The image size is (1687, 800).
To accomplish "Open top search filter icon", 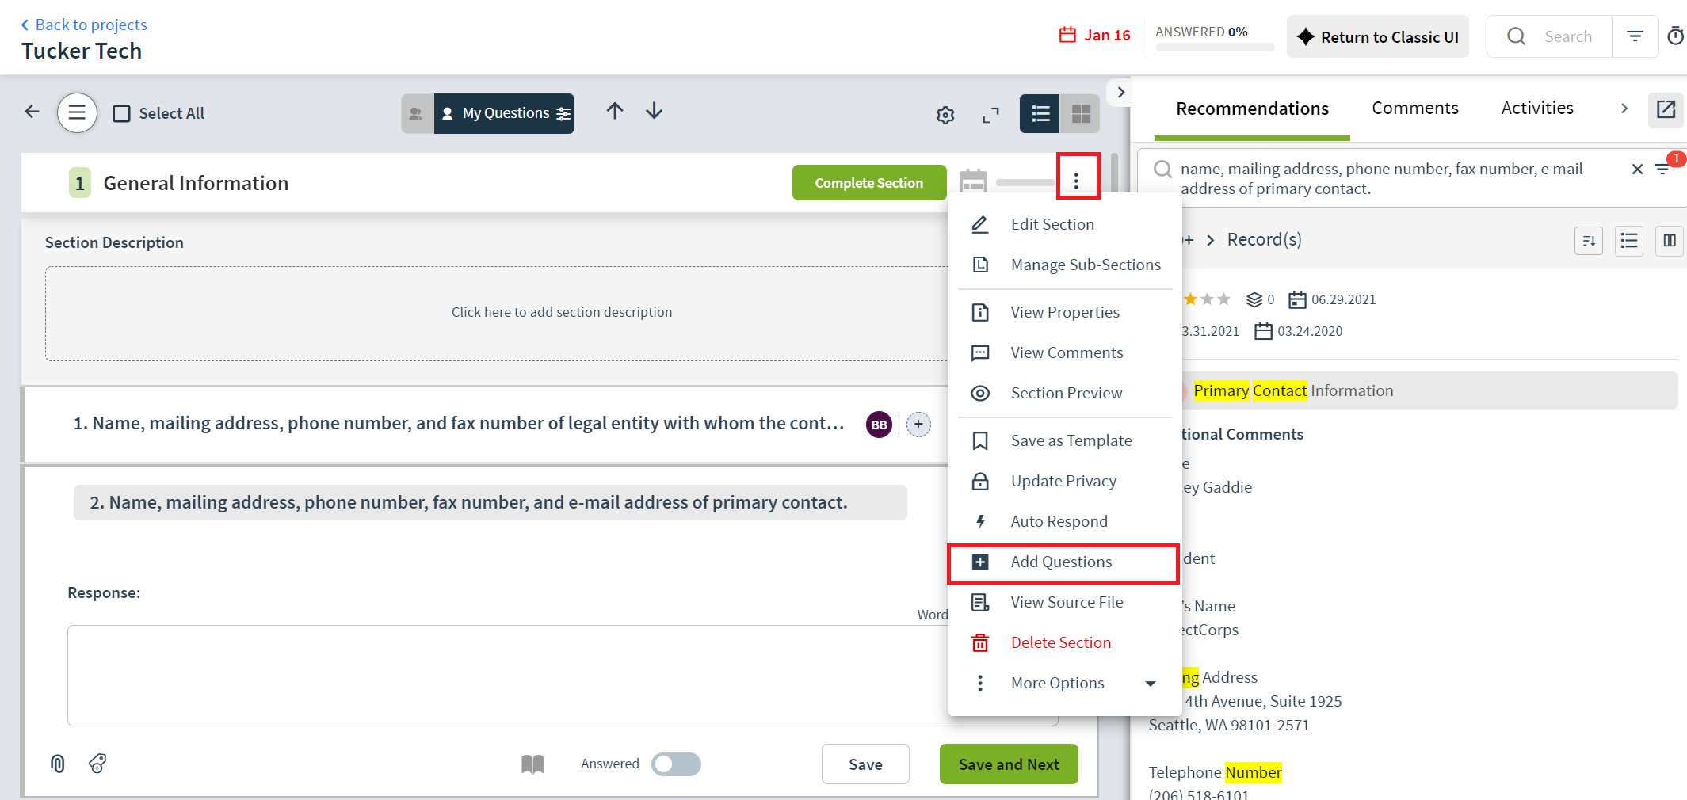I will (x=1635, y=36).
